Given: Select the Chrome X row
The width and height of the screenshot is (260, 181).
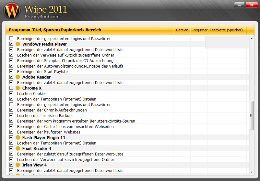Looking at the screenshot, I should click(x=128, y=88).
